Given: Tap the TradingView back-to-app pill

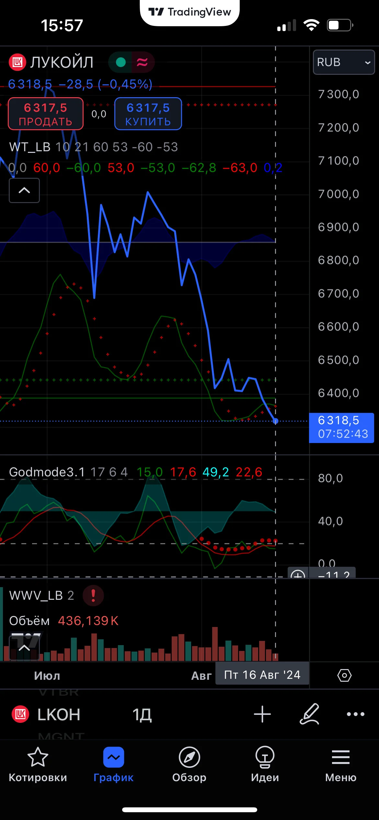Looking at the screenshot, I should coord(190,12).
